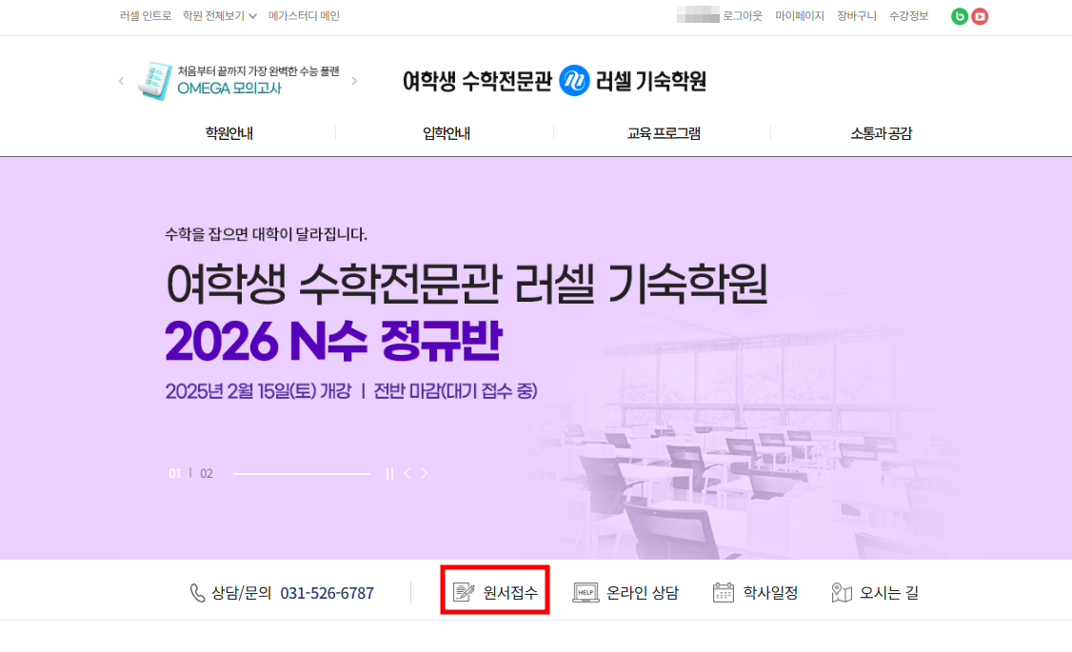Click phone number 031-526-6787
The height and width of the screenshot is (652, 1072).
(x=327, y=593)
